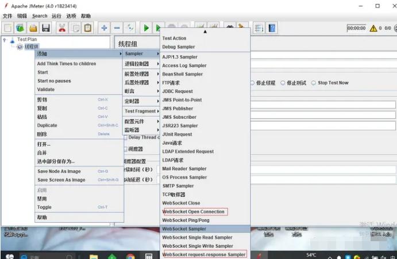Open the Function Helper list icon
Image resolution: width=397 pixels, height=259 pixels.
point(259,28)
